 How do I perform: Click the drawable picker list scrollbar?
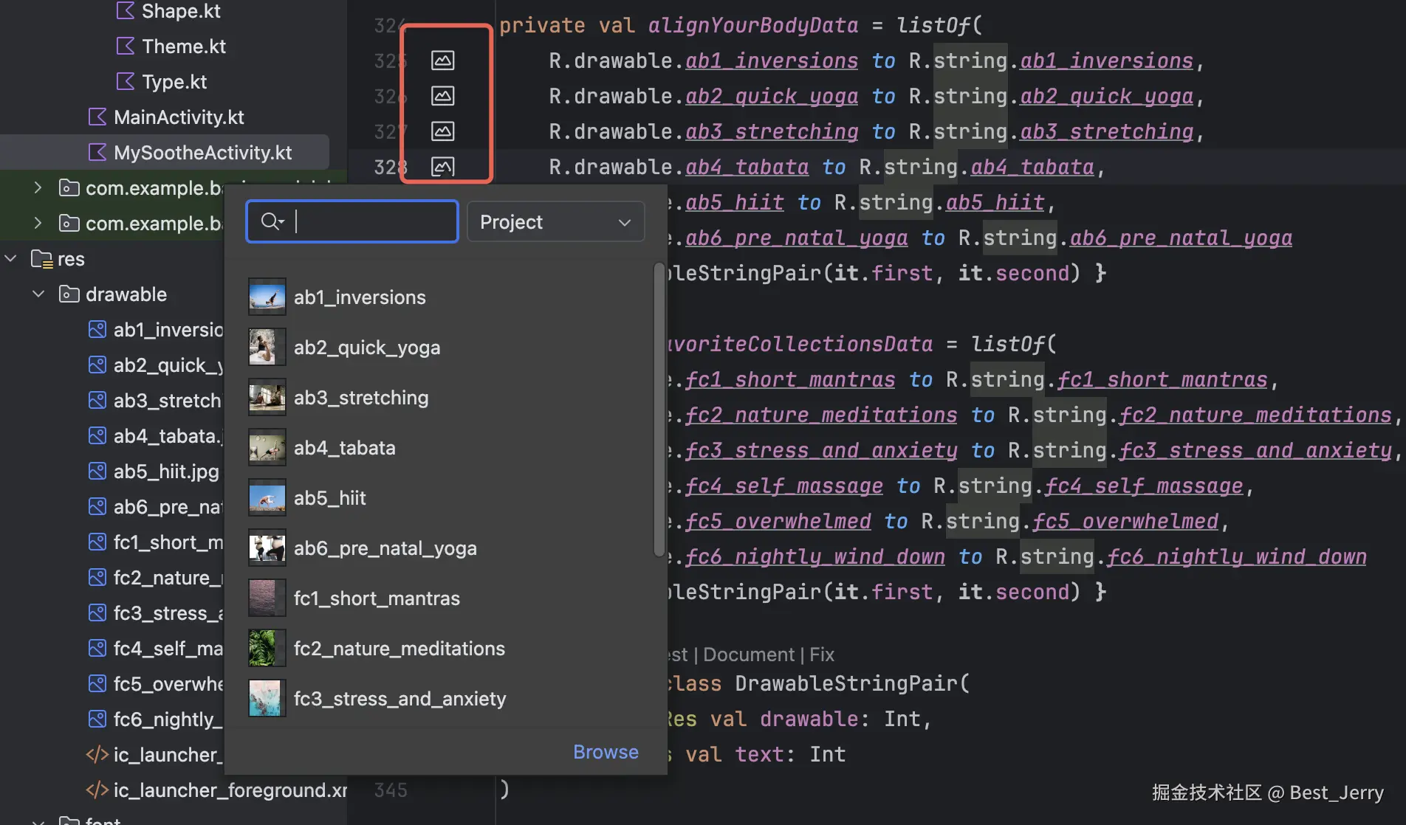[659, 410]
